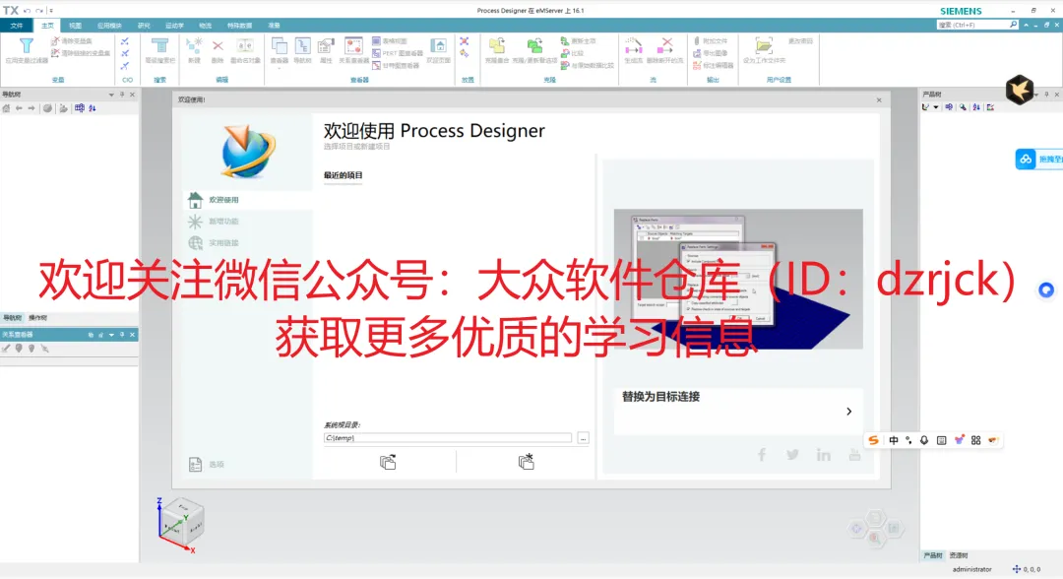Viewport: 1063px width, 579px height.
Task: Click the Sogou S input method icon
Action: [874, 440]
